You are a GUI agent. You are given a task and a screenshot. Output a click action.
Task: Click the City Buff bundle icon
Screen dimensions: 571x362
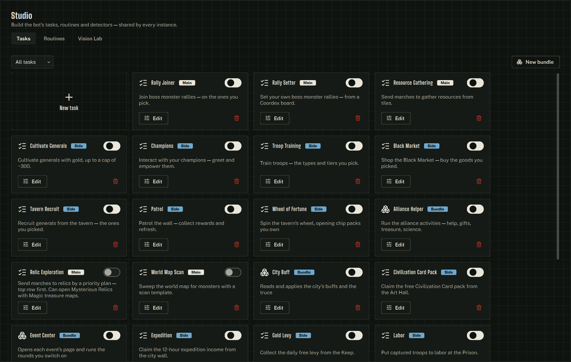click(x=265, y=272)
